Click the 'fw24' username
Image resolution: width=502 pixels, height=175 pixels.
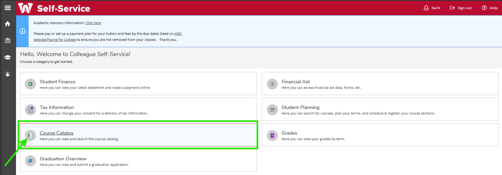tap(436, 8)
